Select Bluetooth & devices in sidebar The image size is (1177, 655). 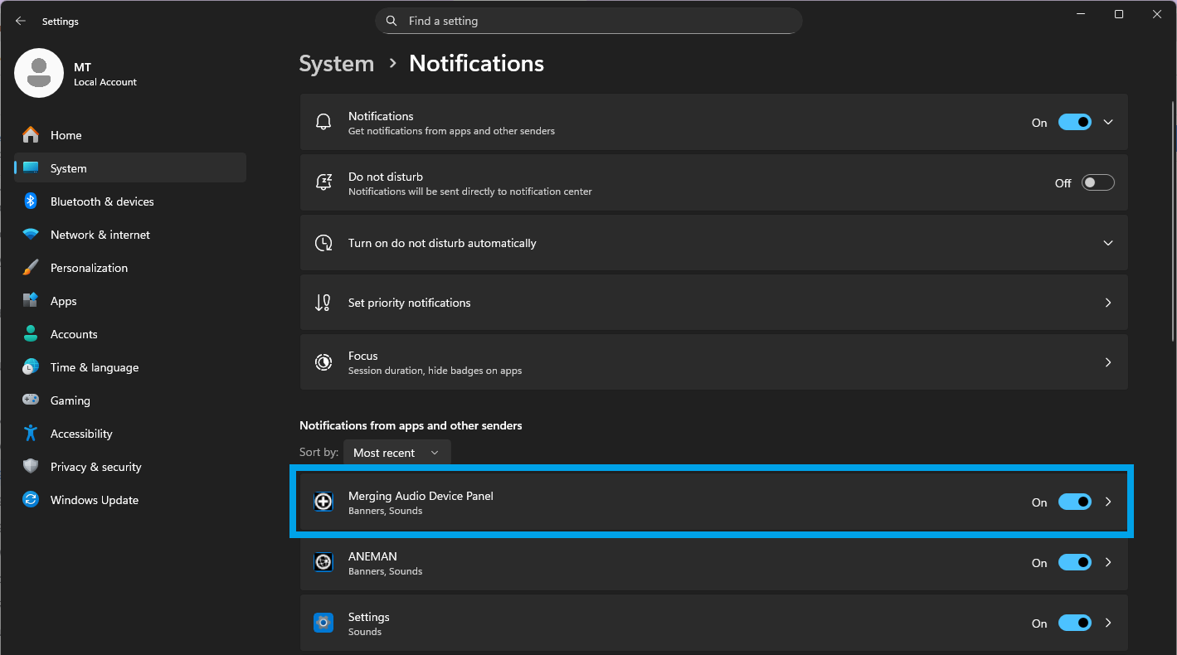click(130, 201)
